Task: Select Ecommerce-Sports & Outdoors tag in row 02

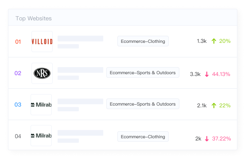Action: pyautogui.click(x=143, y=72)
